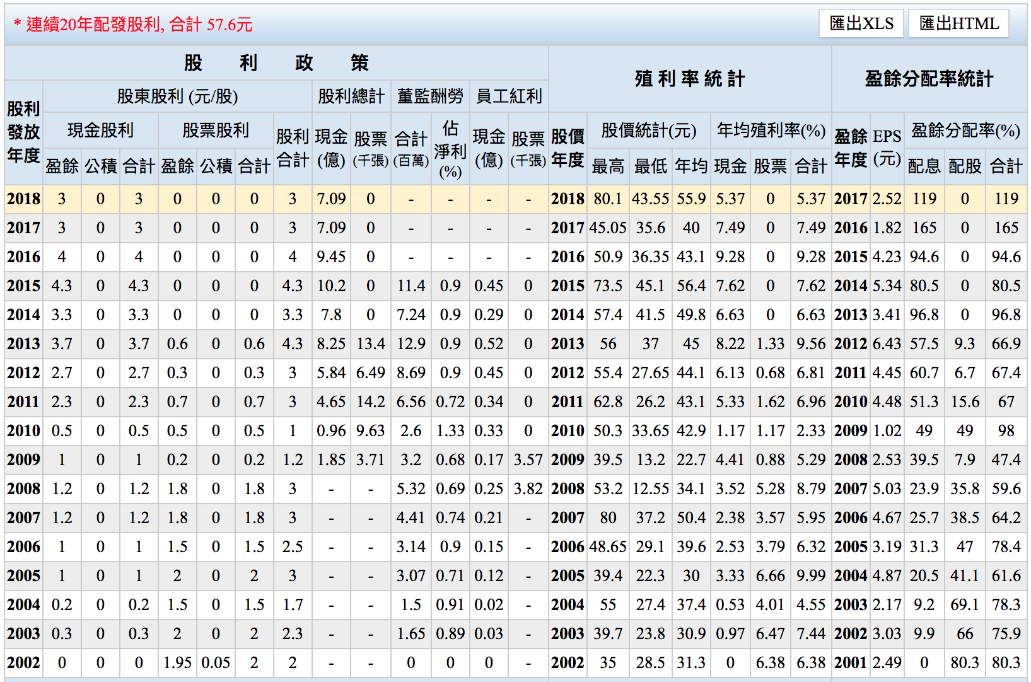Image resolution: width=1031 pixels, height=682 pixels.
Task: Select the 最高 stock price column header
Action: point(608,166)
